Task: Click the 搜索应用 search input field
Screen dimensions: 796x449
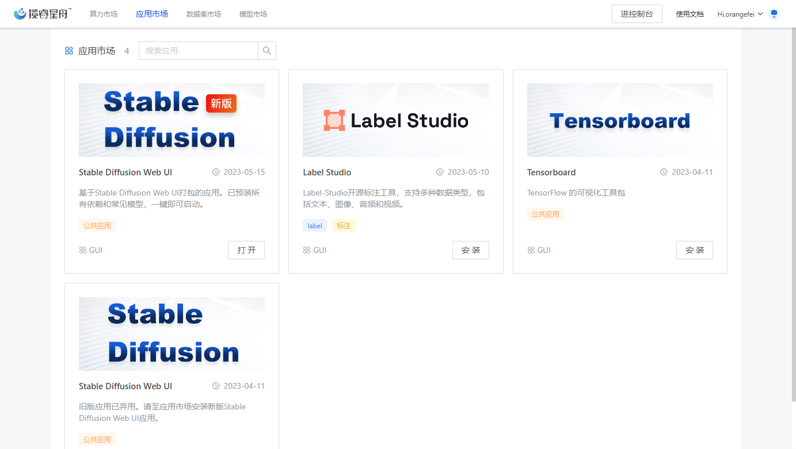Action: [199, 51]
